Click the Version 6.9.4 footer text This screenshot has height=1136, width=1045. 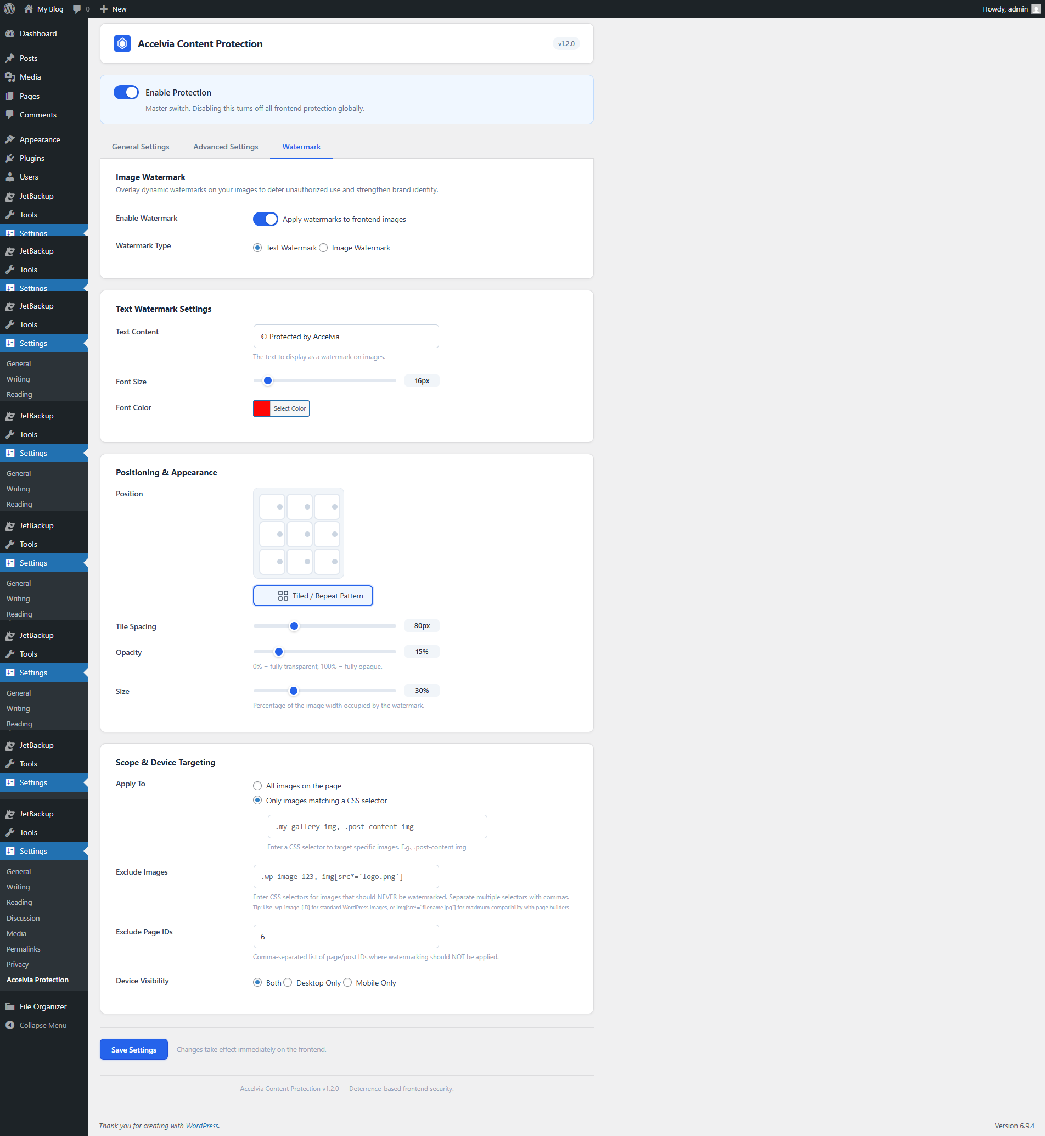(x=1014, y=1126)
